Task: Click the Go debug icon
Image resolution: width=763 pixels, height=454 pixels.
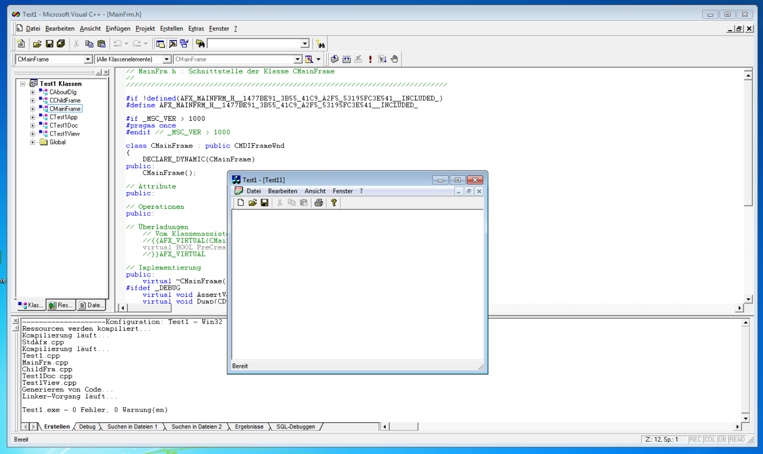Action: tap(382, 59)
